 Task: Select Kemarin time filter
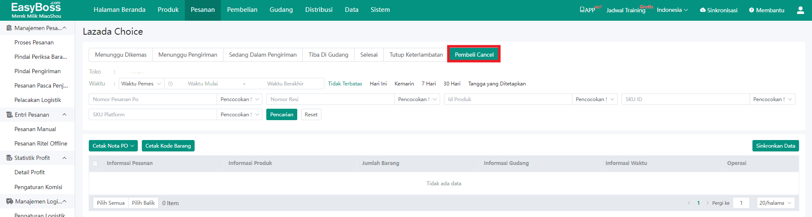click(x=404, y=84)
